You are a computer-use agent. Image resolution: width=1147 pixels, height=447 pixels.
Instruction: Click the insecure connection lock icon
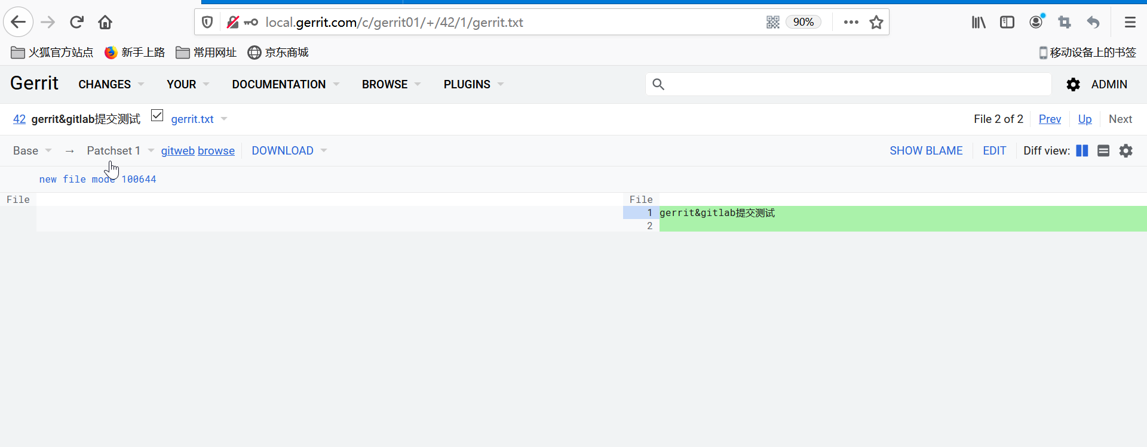click(x=233, y=22)
